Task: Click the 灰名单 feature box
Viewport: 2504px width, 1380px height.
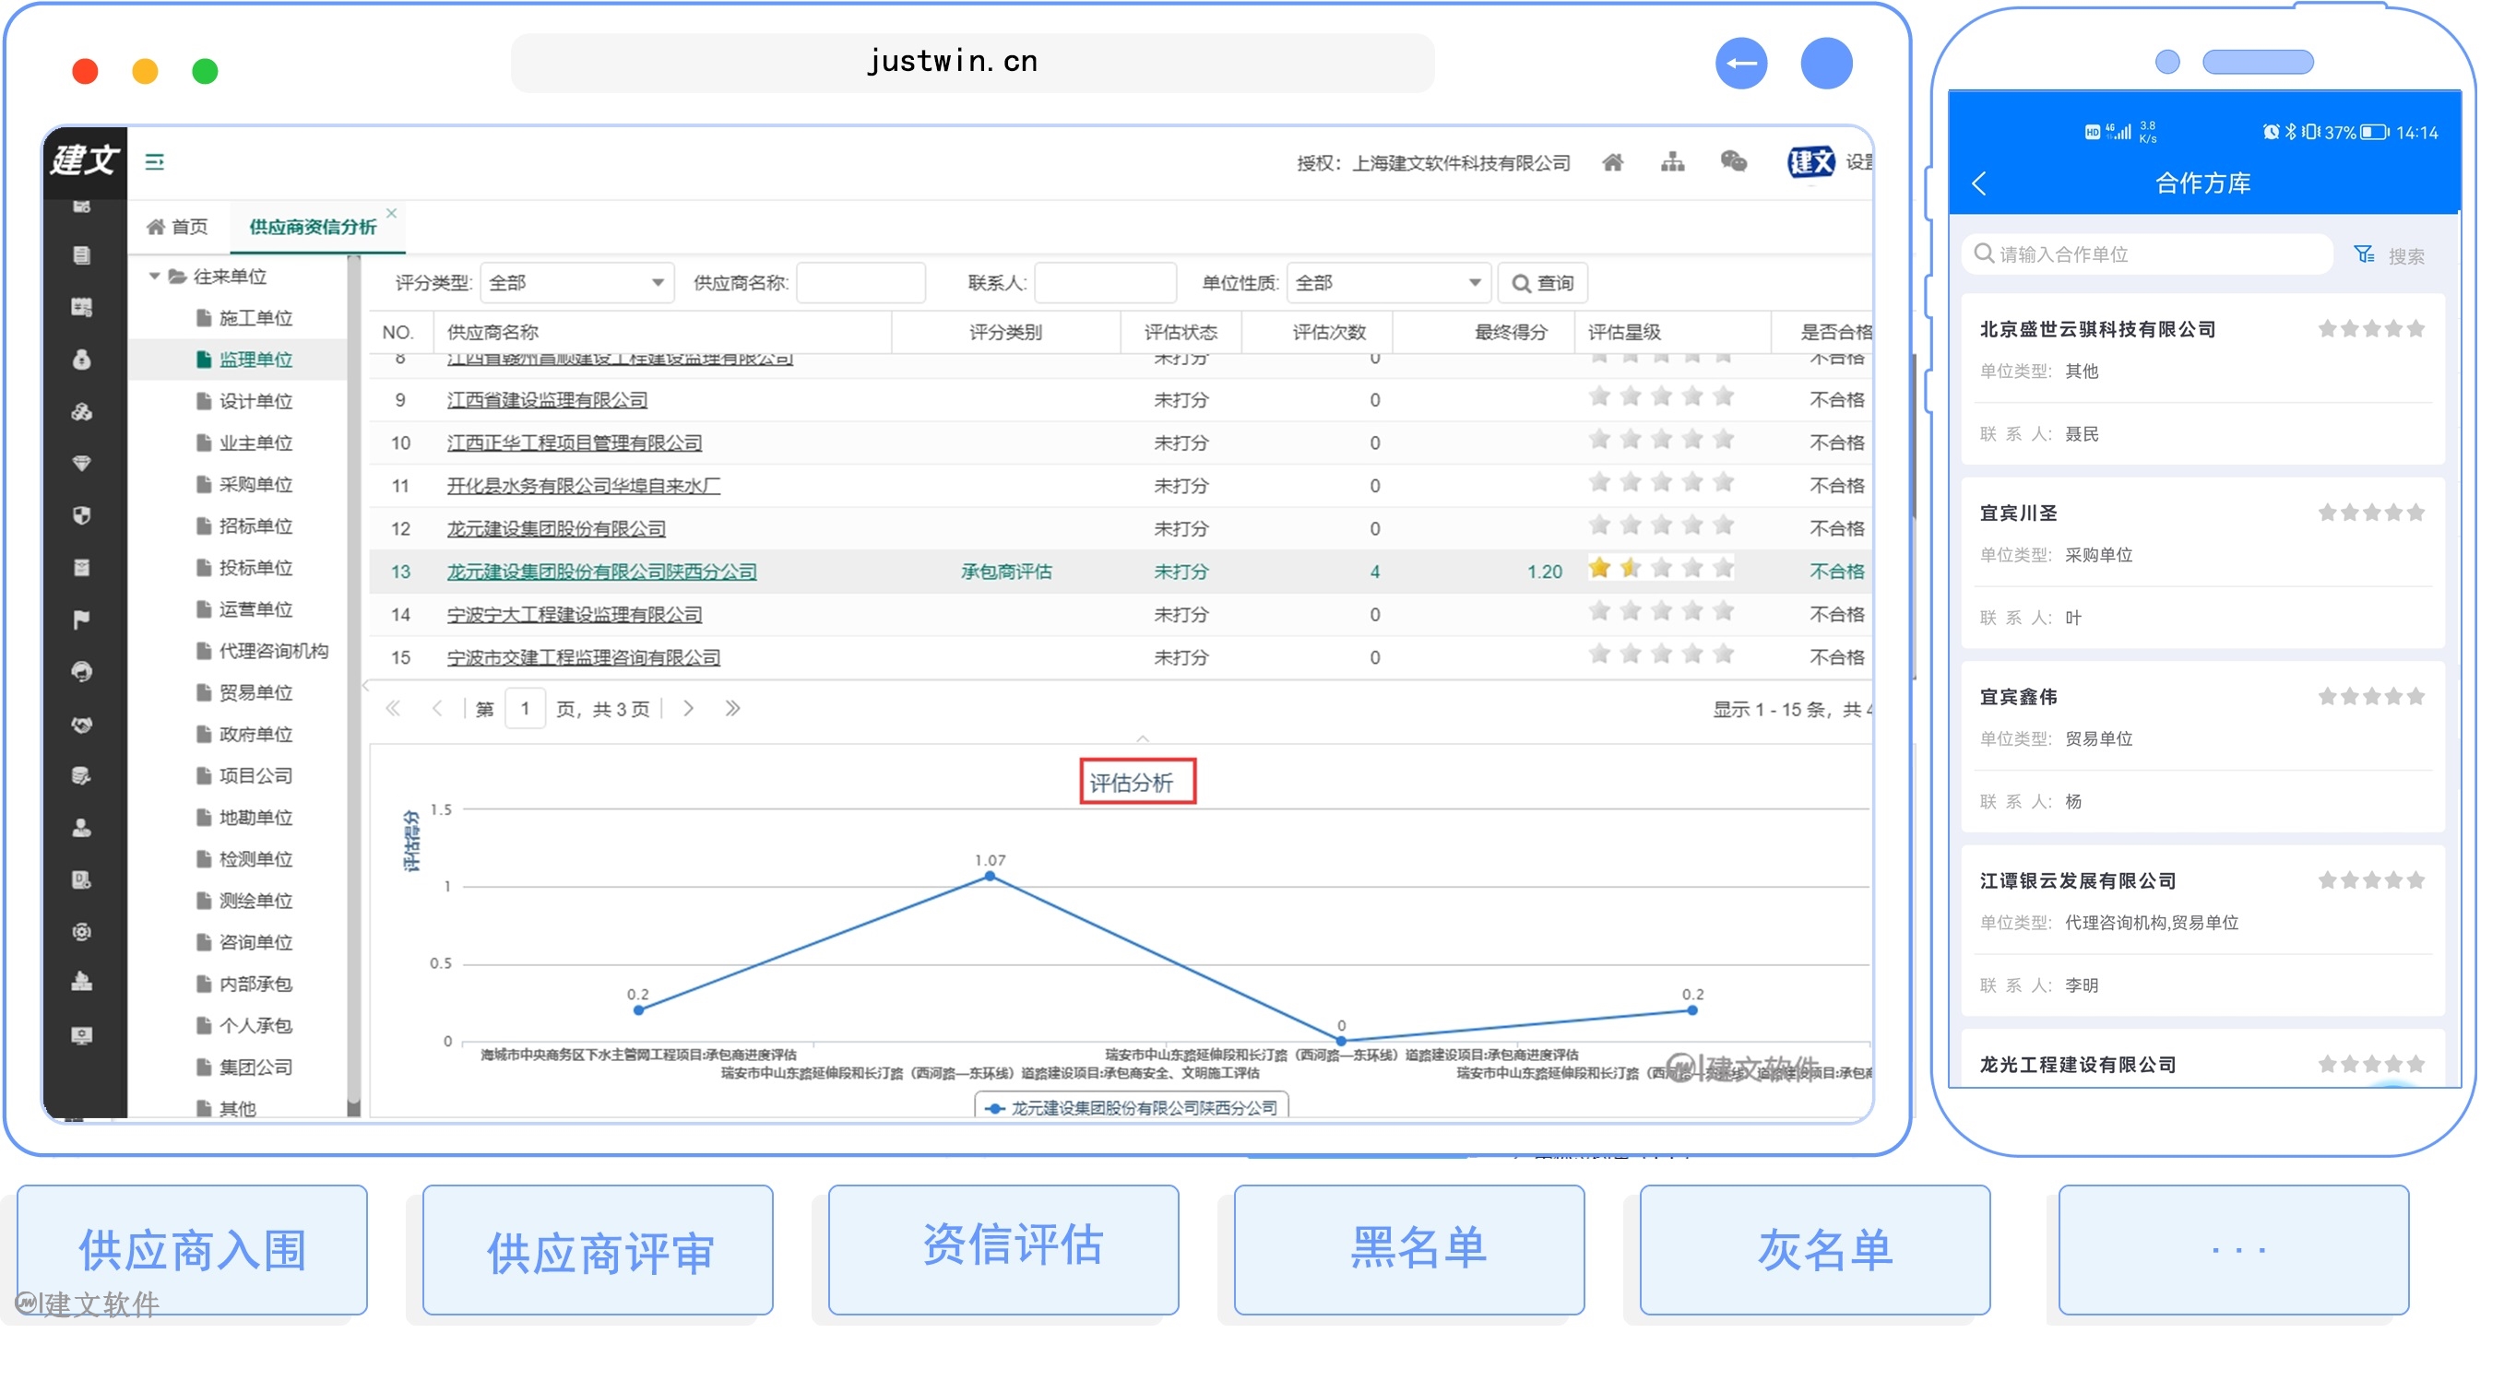Action: click(x=1815, y=1250)
